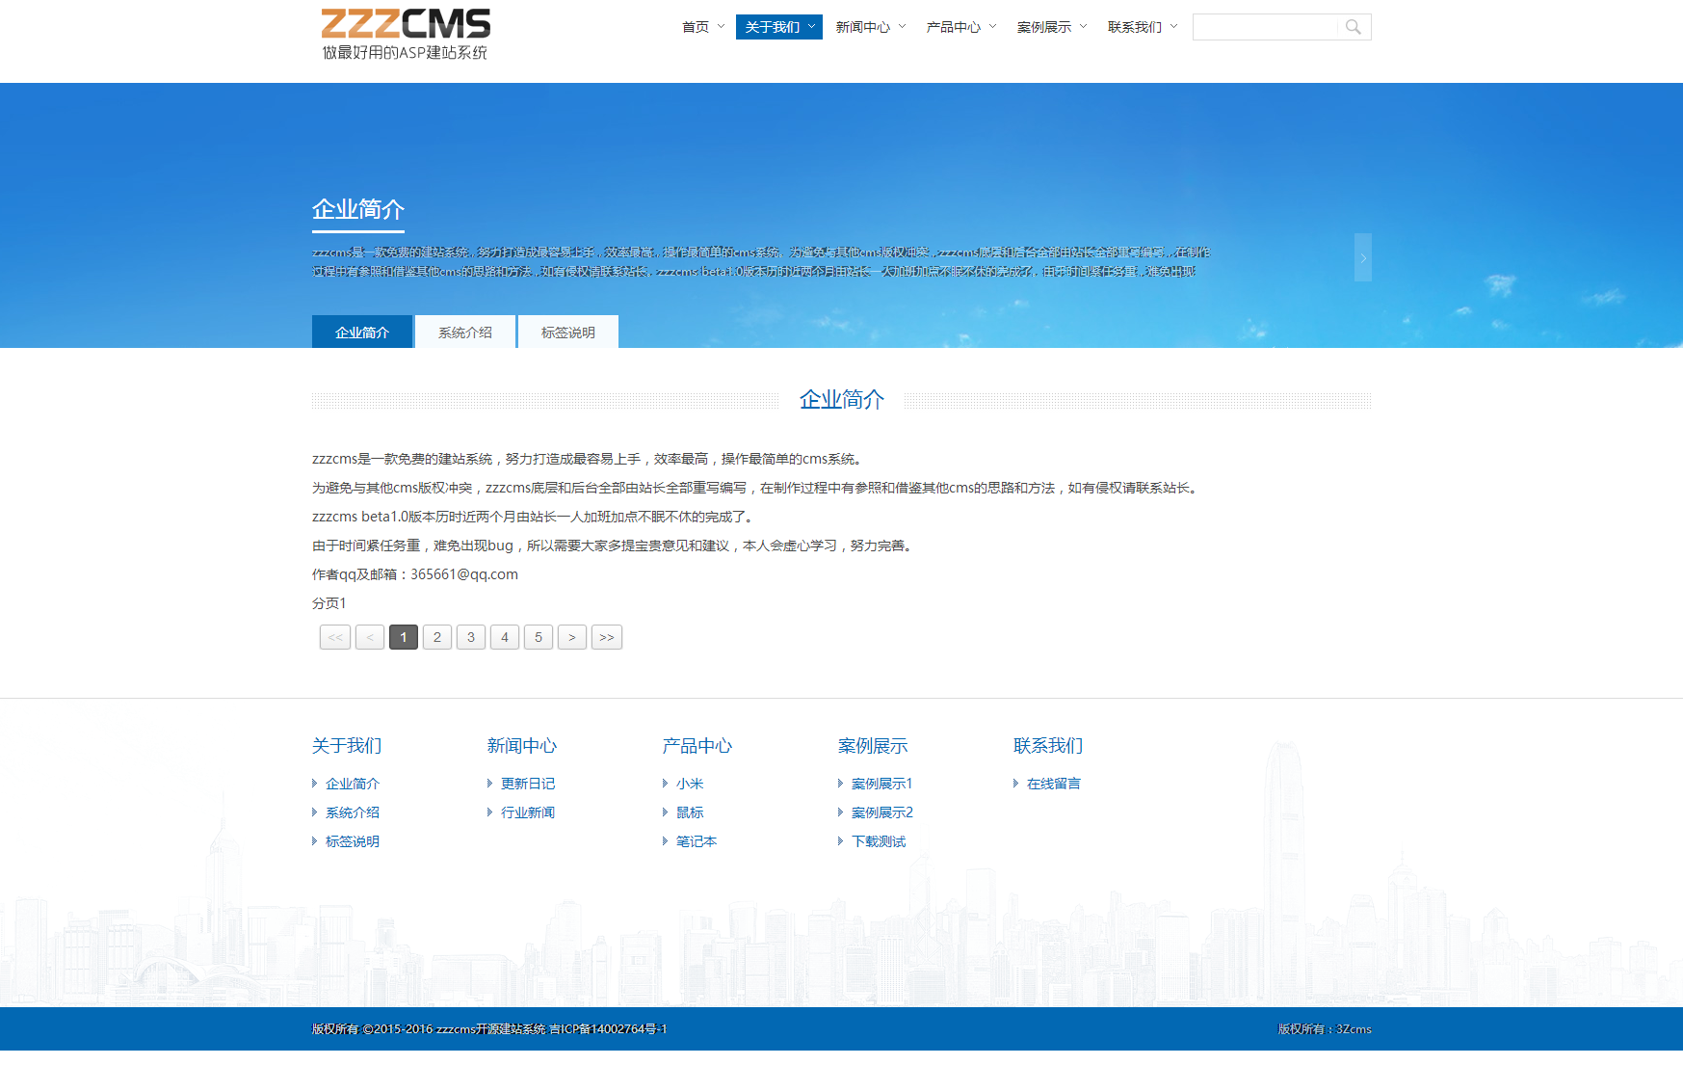Open the footer 标签说明 link

(353, 841)
